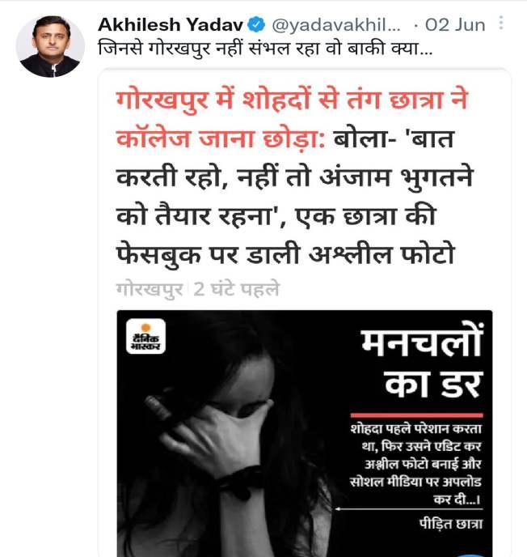Select the quote शोहदा पहले परेशान करता
Screen dimensions: 527x557
coord(415,464)
